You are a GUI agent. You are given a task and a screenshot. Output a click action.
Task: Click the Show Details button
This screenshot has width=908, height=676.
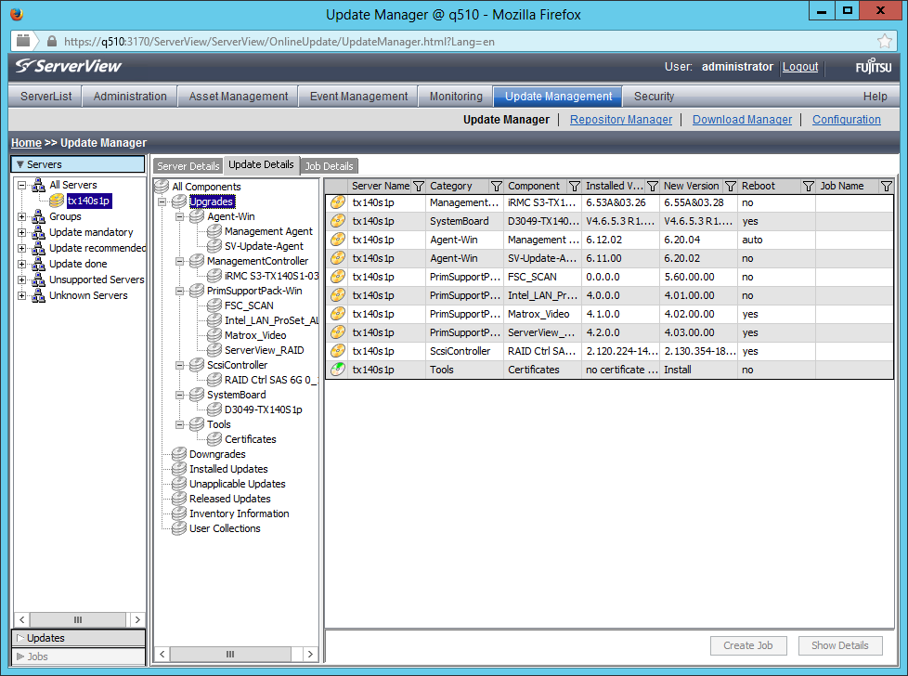[839, 645]
